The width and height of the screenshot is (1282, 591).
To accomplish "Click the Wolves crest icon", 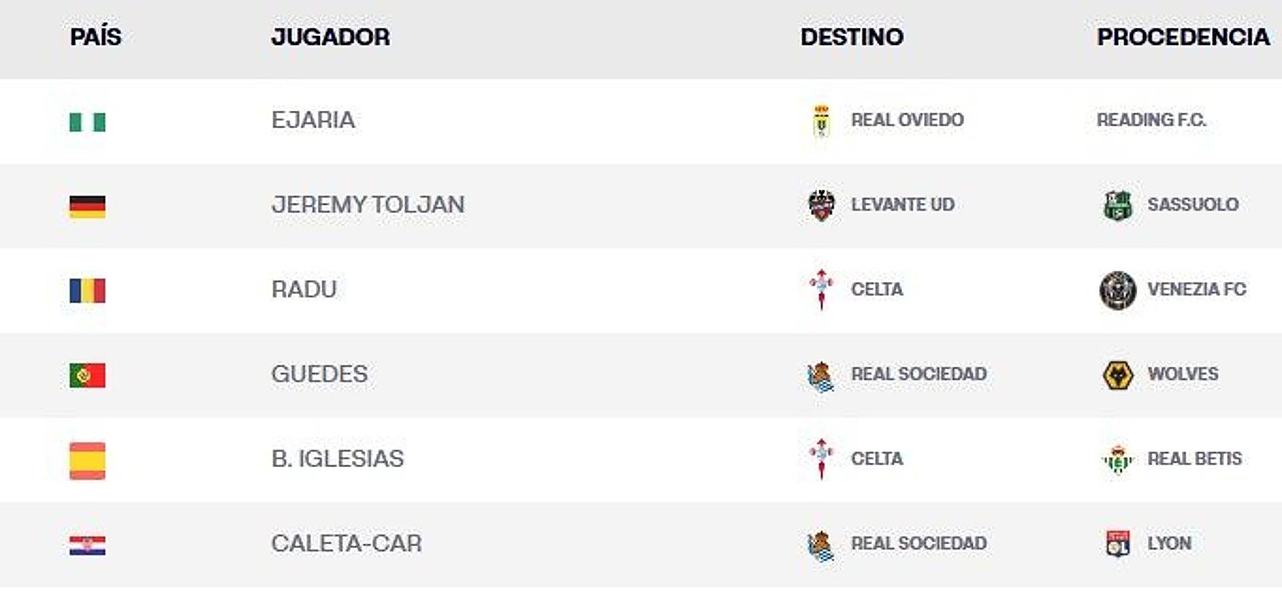I will (1118, 375).
